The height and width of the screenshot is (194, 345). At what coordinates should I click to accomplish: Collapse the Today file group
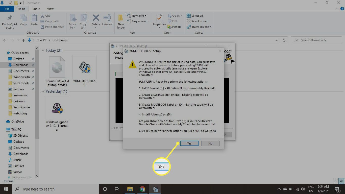43,51
